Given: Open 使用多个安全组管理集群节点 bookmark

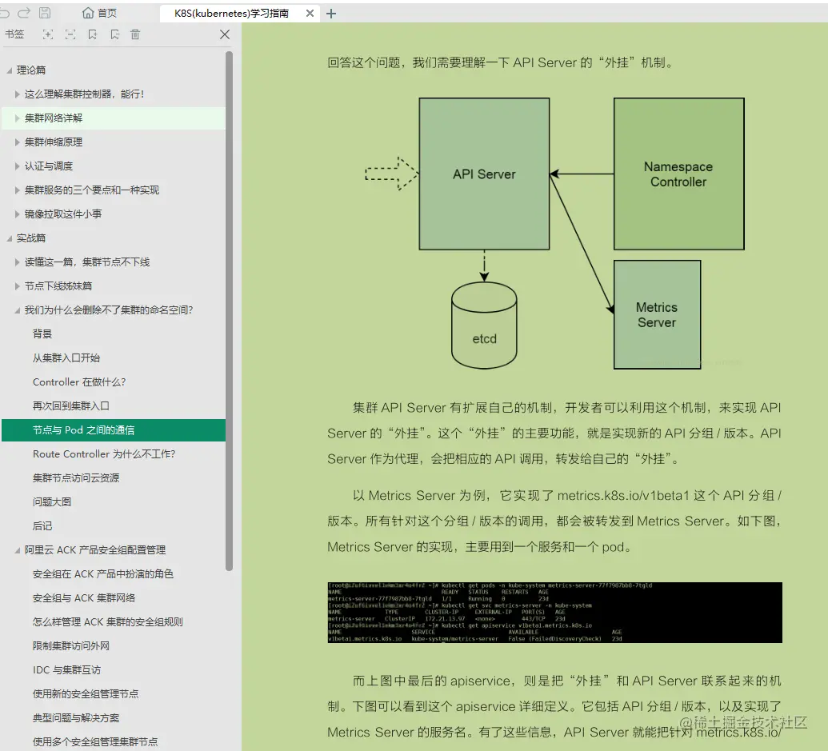Looking at the screenshot, I should (x=95, y=742).
